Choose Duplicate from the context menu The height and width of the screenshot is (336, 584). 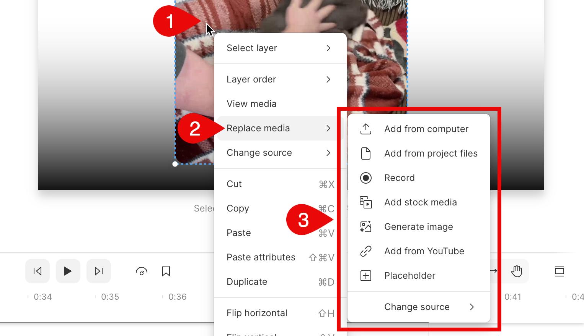coord(247,282)
